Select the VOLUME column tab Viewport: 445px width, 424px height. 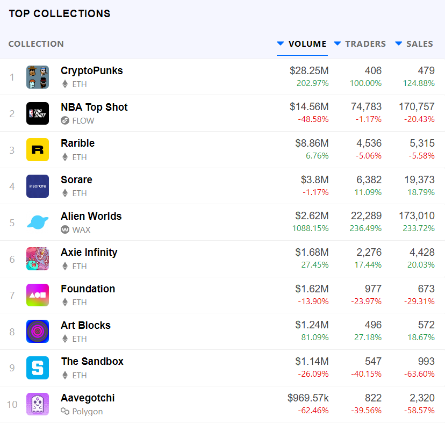click(307, 44)
